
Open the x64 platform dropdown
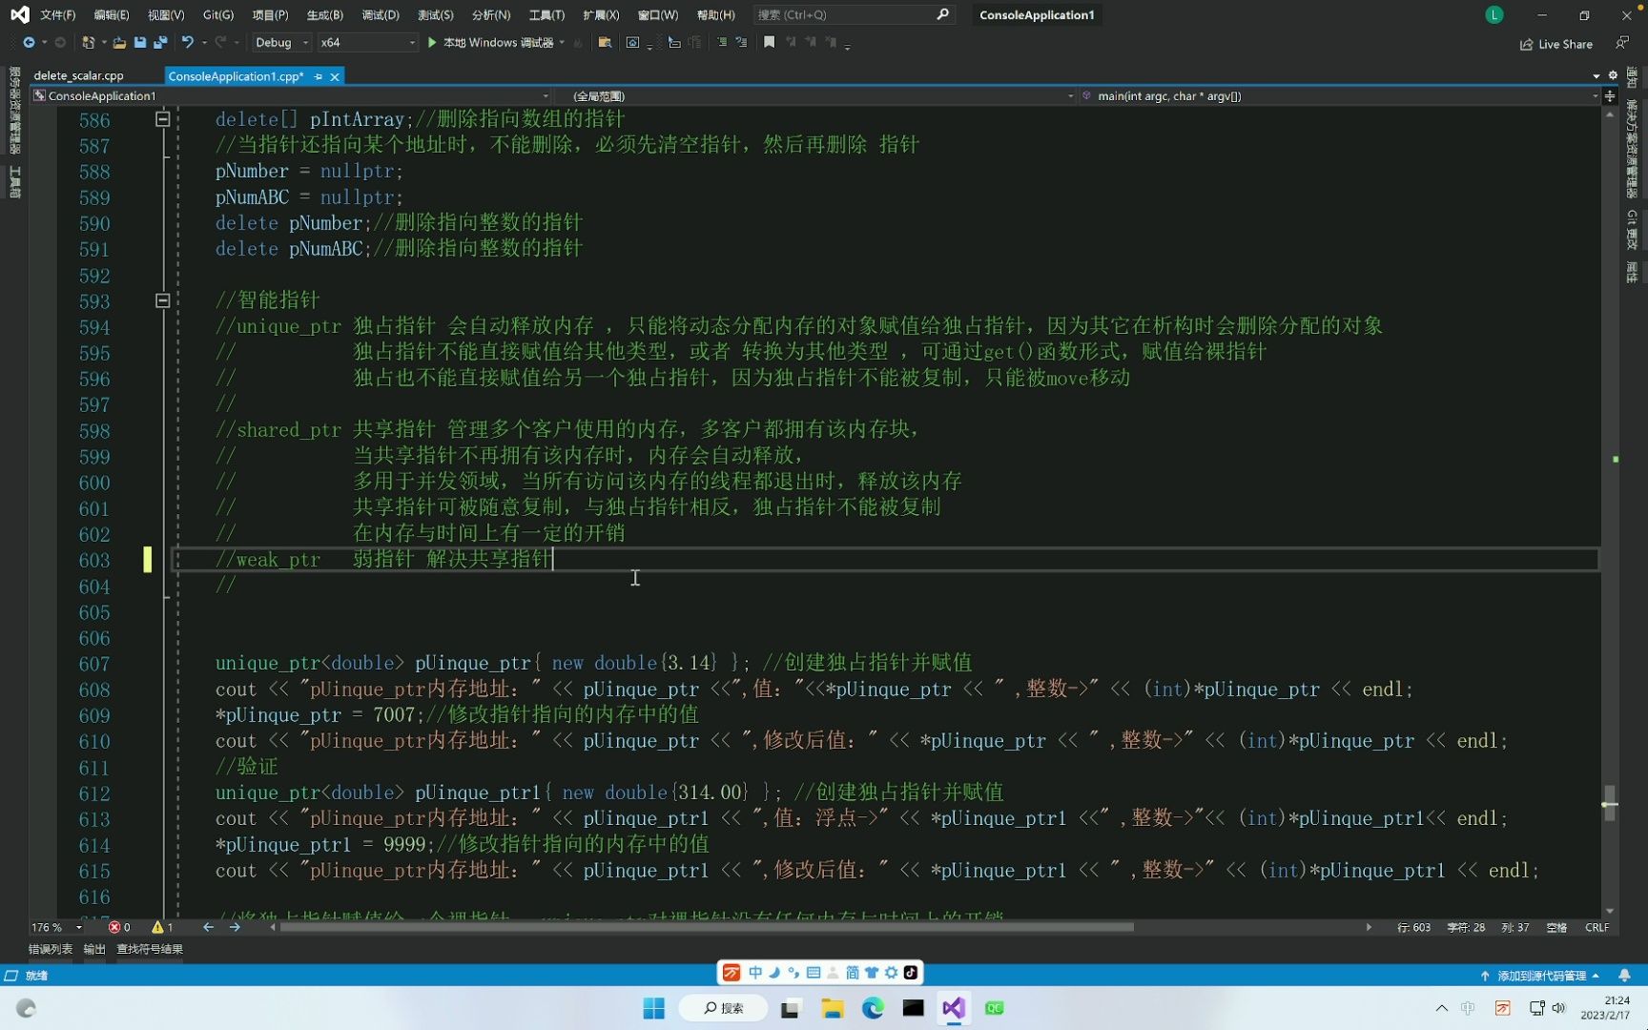(412, 42)
